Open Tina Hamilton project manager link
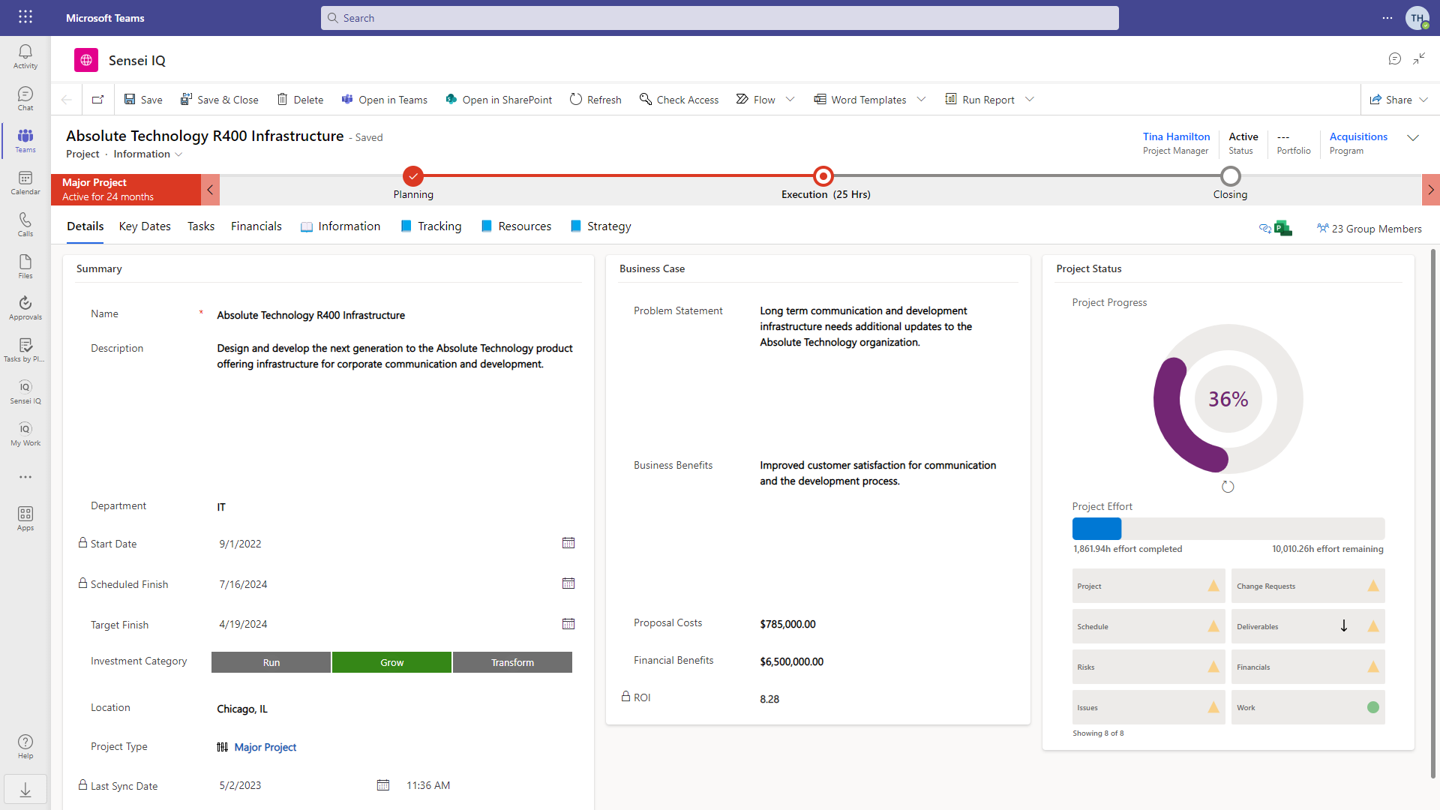Image resolution: width=1440 pixels, height=810 pixels. pyautogui.click(x=1176, y=136)
